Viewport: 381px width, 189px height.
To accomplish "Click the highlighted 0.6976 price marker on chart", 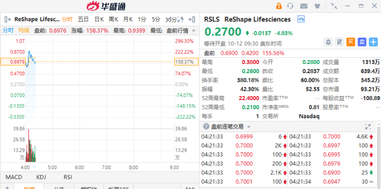I will (x=13, y=61).
